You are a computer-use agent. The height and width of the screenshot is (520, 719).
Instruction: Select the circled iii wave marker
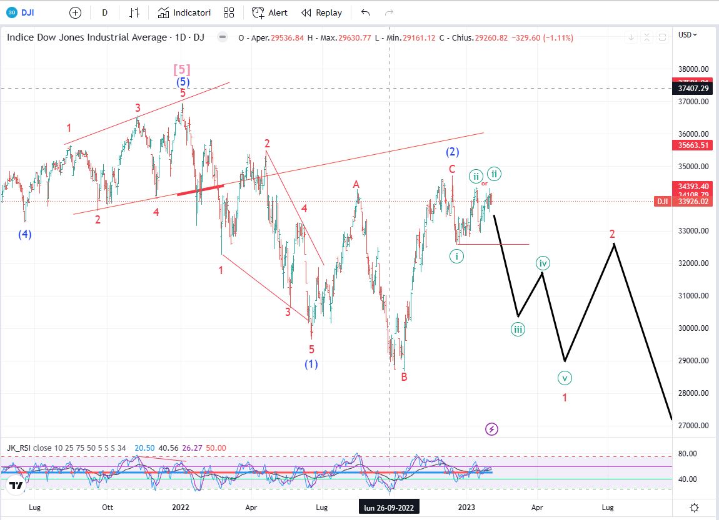[518, 329]
